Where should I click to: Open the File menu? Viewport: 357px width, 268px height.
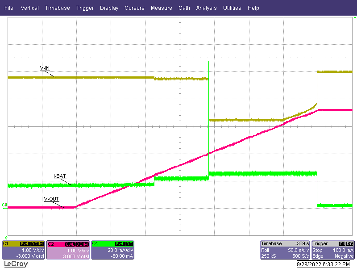coord(8,8)
